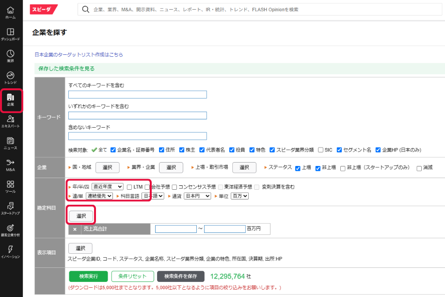The image size is (445, 297).
Task: Remove the 売上高合計 filter with the X icon
Action: 76,228
